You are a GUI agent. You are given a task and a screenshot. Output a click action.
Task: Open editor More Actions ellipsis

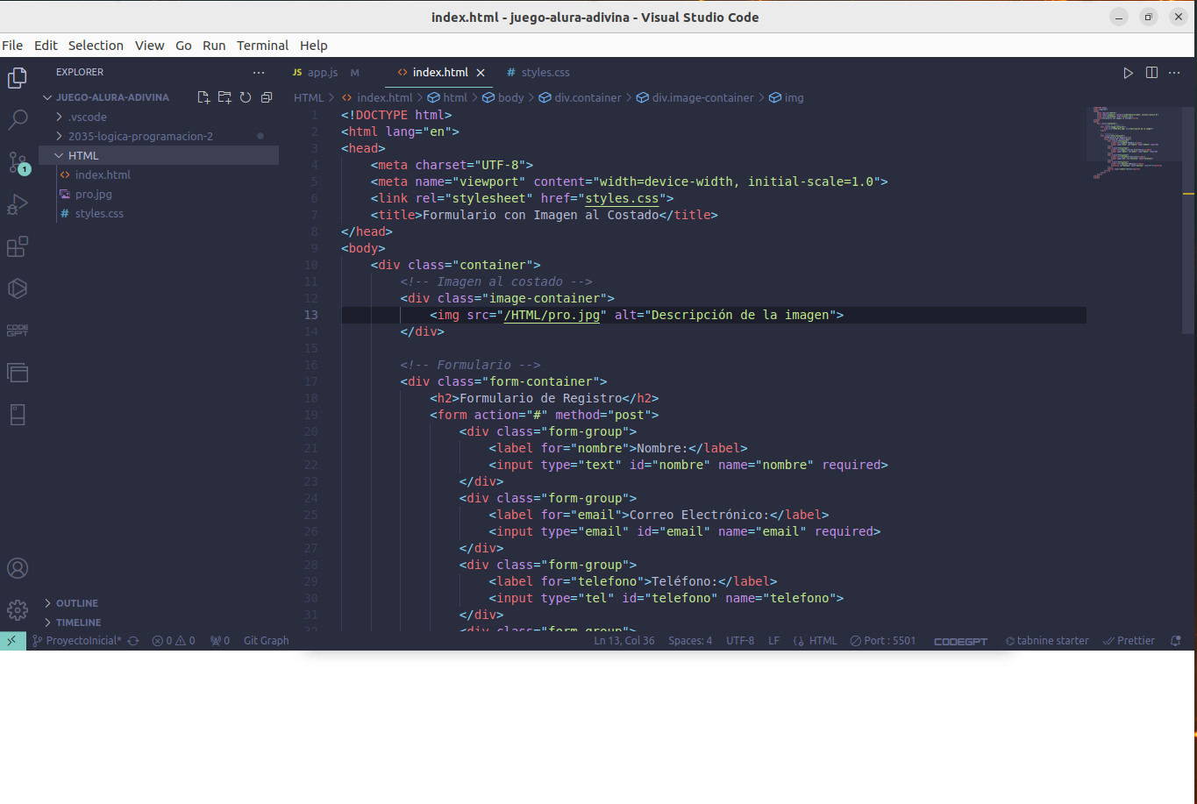1176,73
